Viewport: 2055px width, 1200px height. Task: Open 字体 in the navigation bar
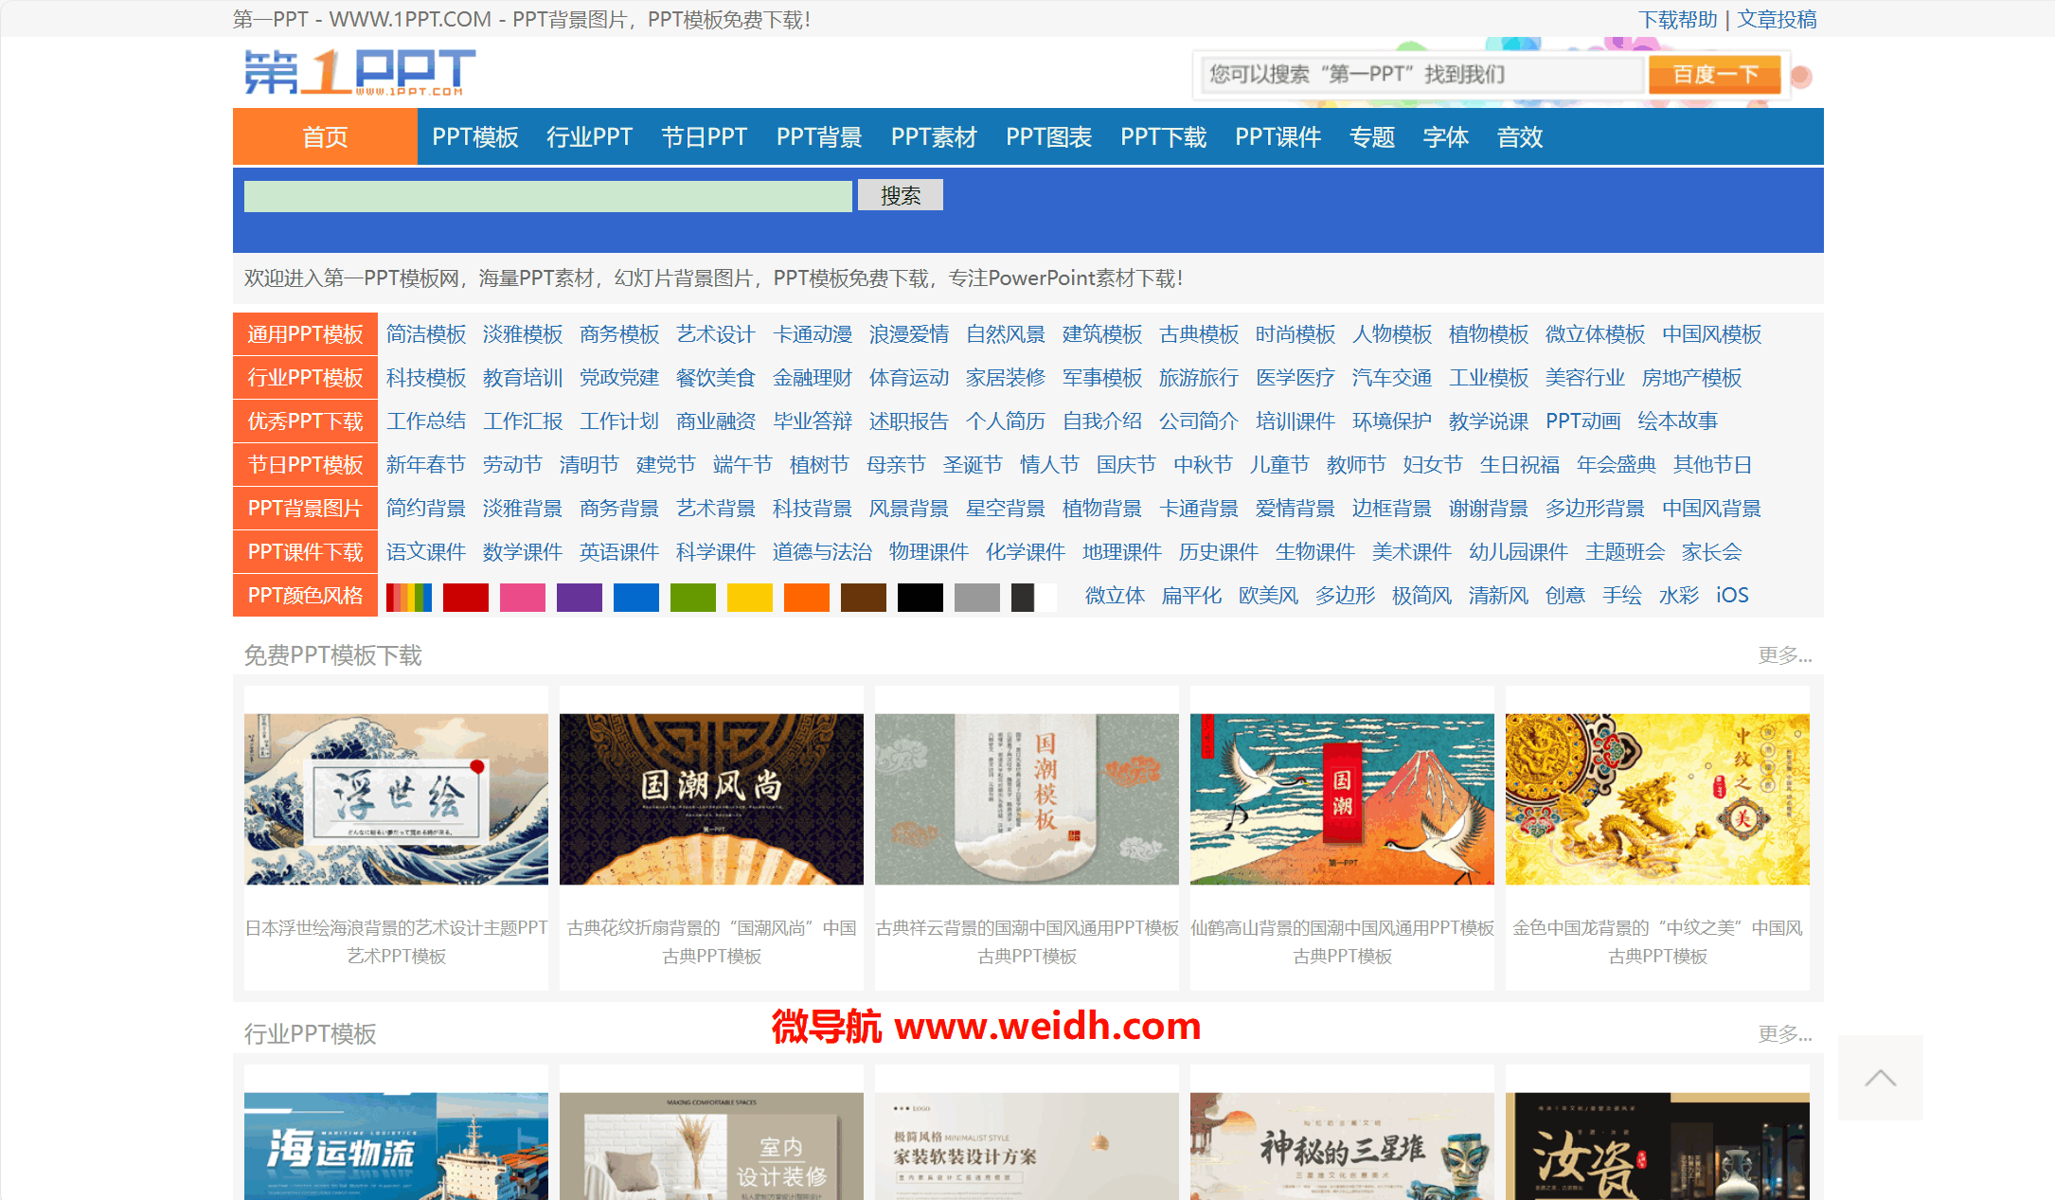tap(1445, 137)
